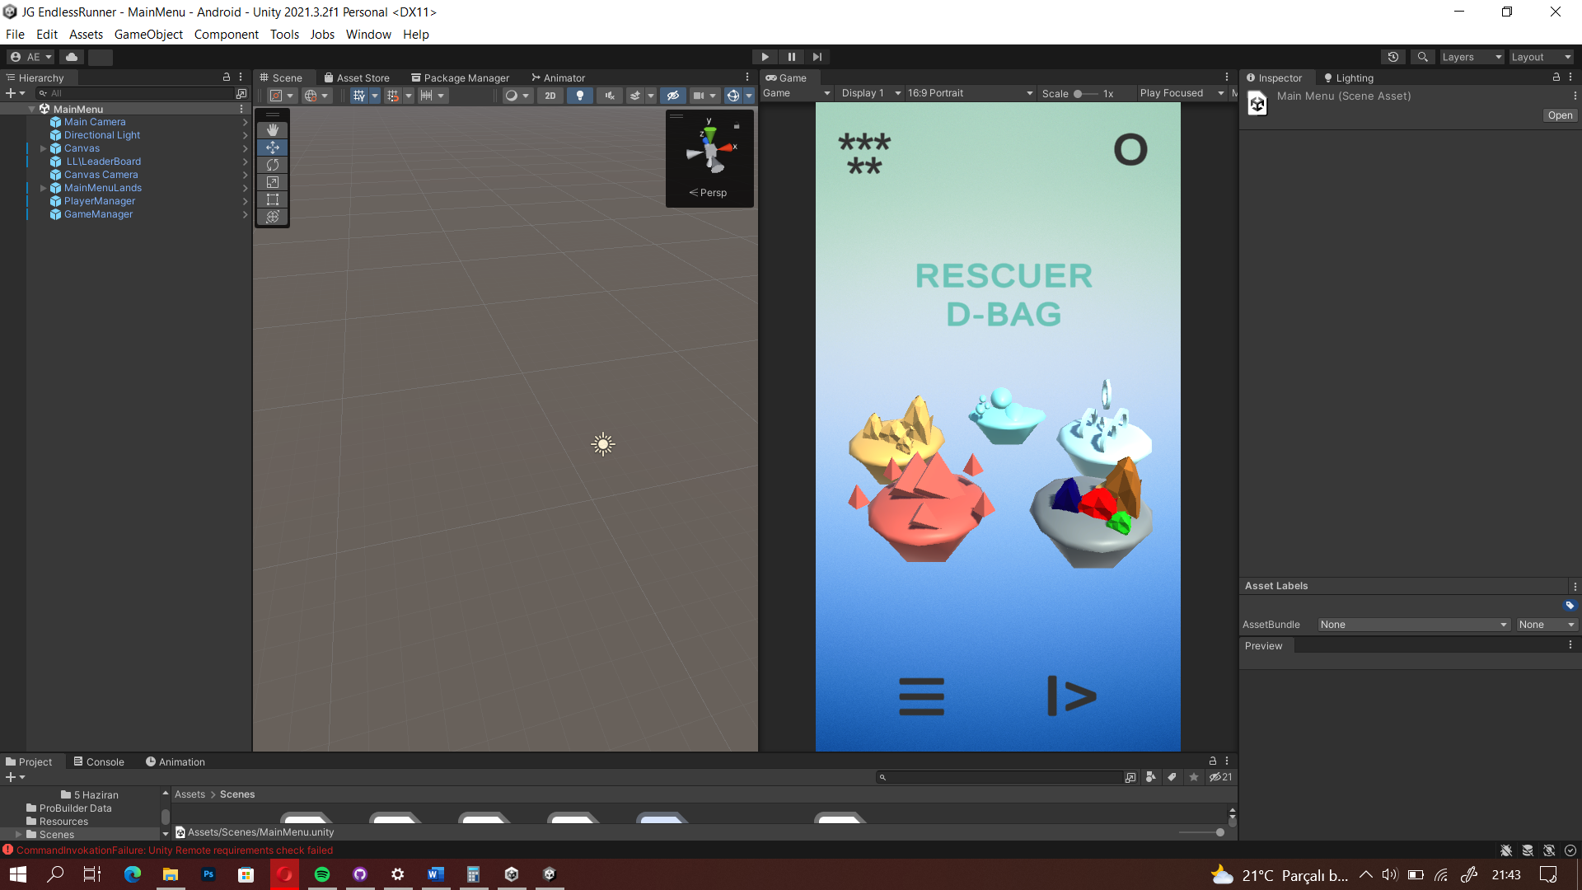This screenshot has height=890, width=1582.
Task: Open the Layers dropdown
Action: click(x=1472, y=57)
